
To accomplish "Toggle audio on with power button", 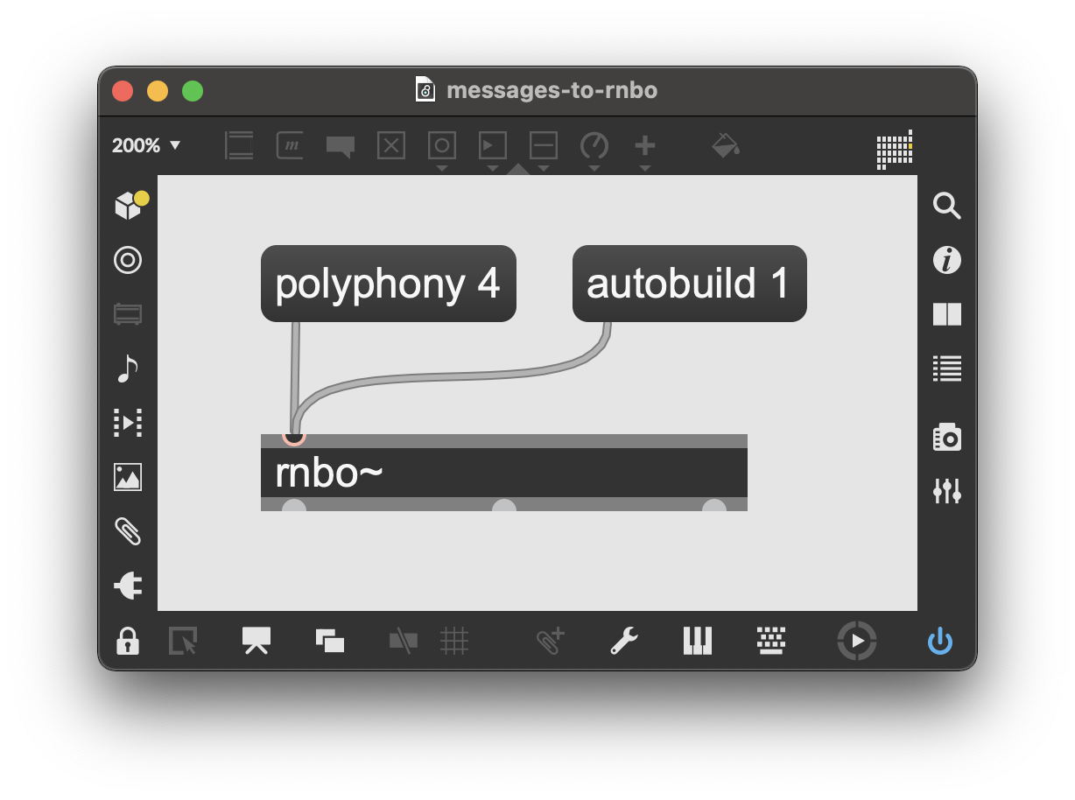I will 940,642.
